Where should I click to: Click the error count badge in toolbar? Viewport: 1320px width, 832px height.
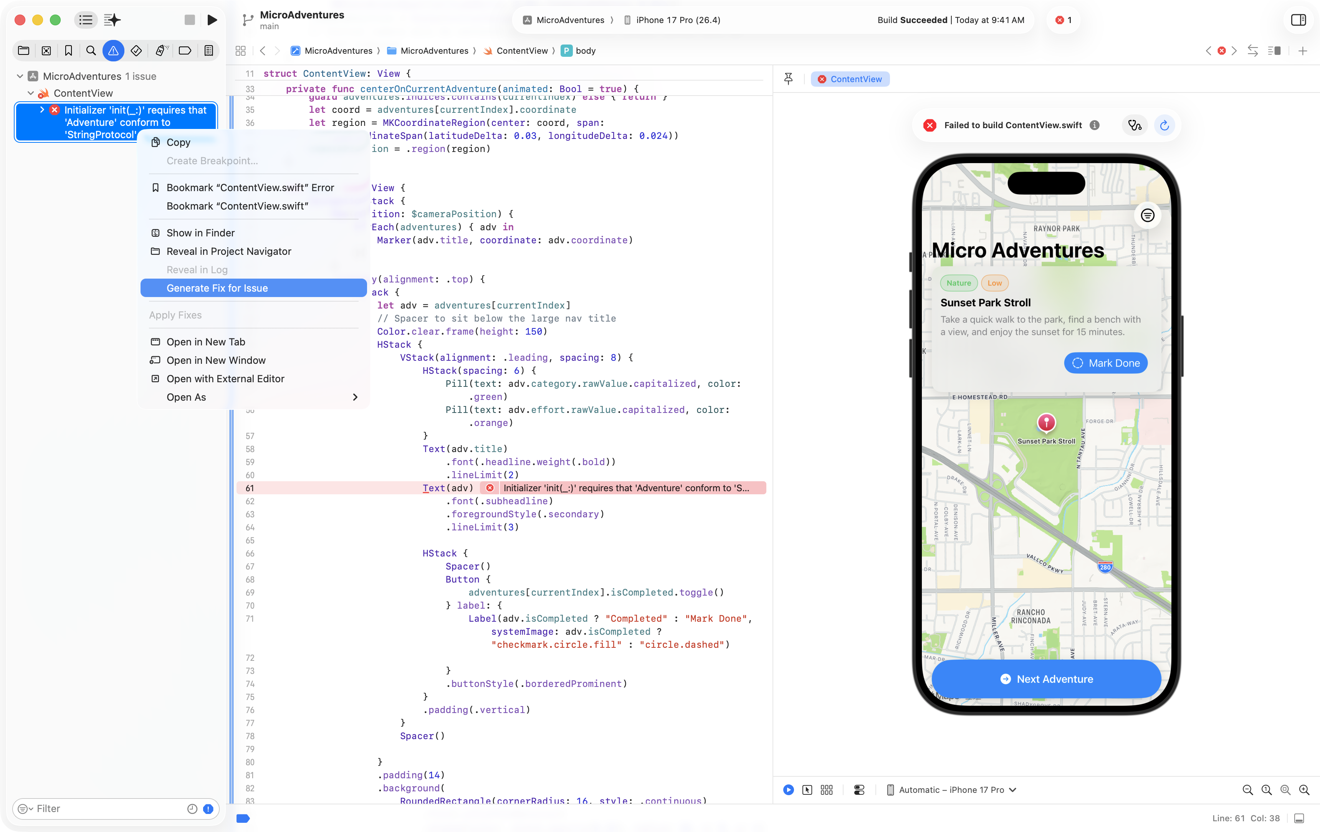[1064, 20]
